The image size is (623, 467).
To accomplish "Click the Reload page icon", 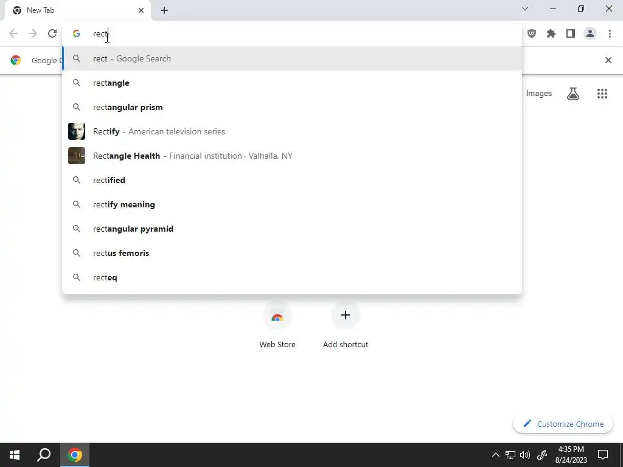I will click(52, 33).
